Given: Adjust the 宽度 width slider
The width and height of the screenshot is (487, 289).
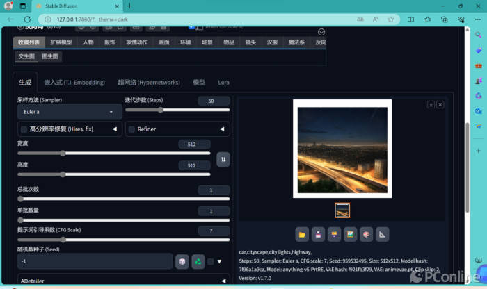Looking at the screenshot, I should coord(114,153).
